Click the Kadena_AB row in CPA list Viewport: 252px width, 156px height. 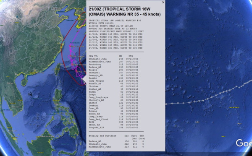click(113, 67)
